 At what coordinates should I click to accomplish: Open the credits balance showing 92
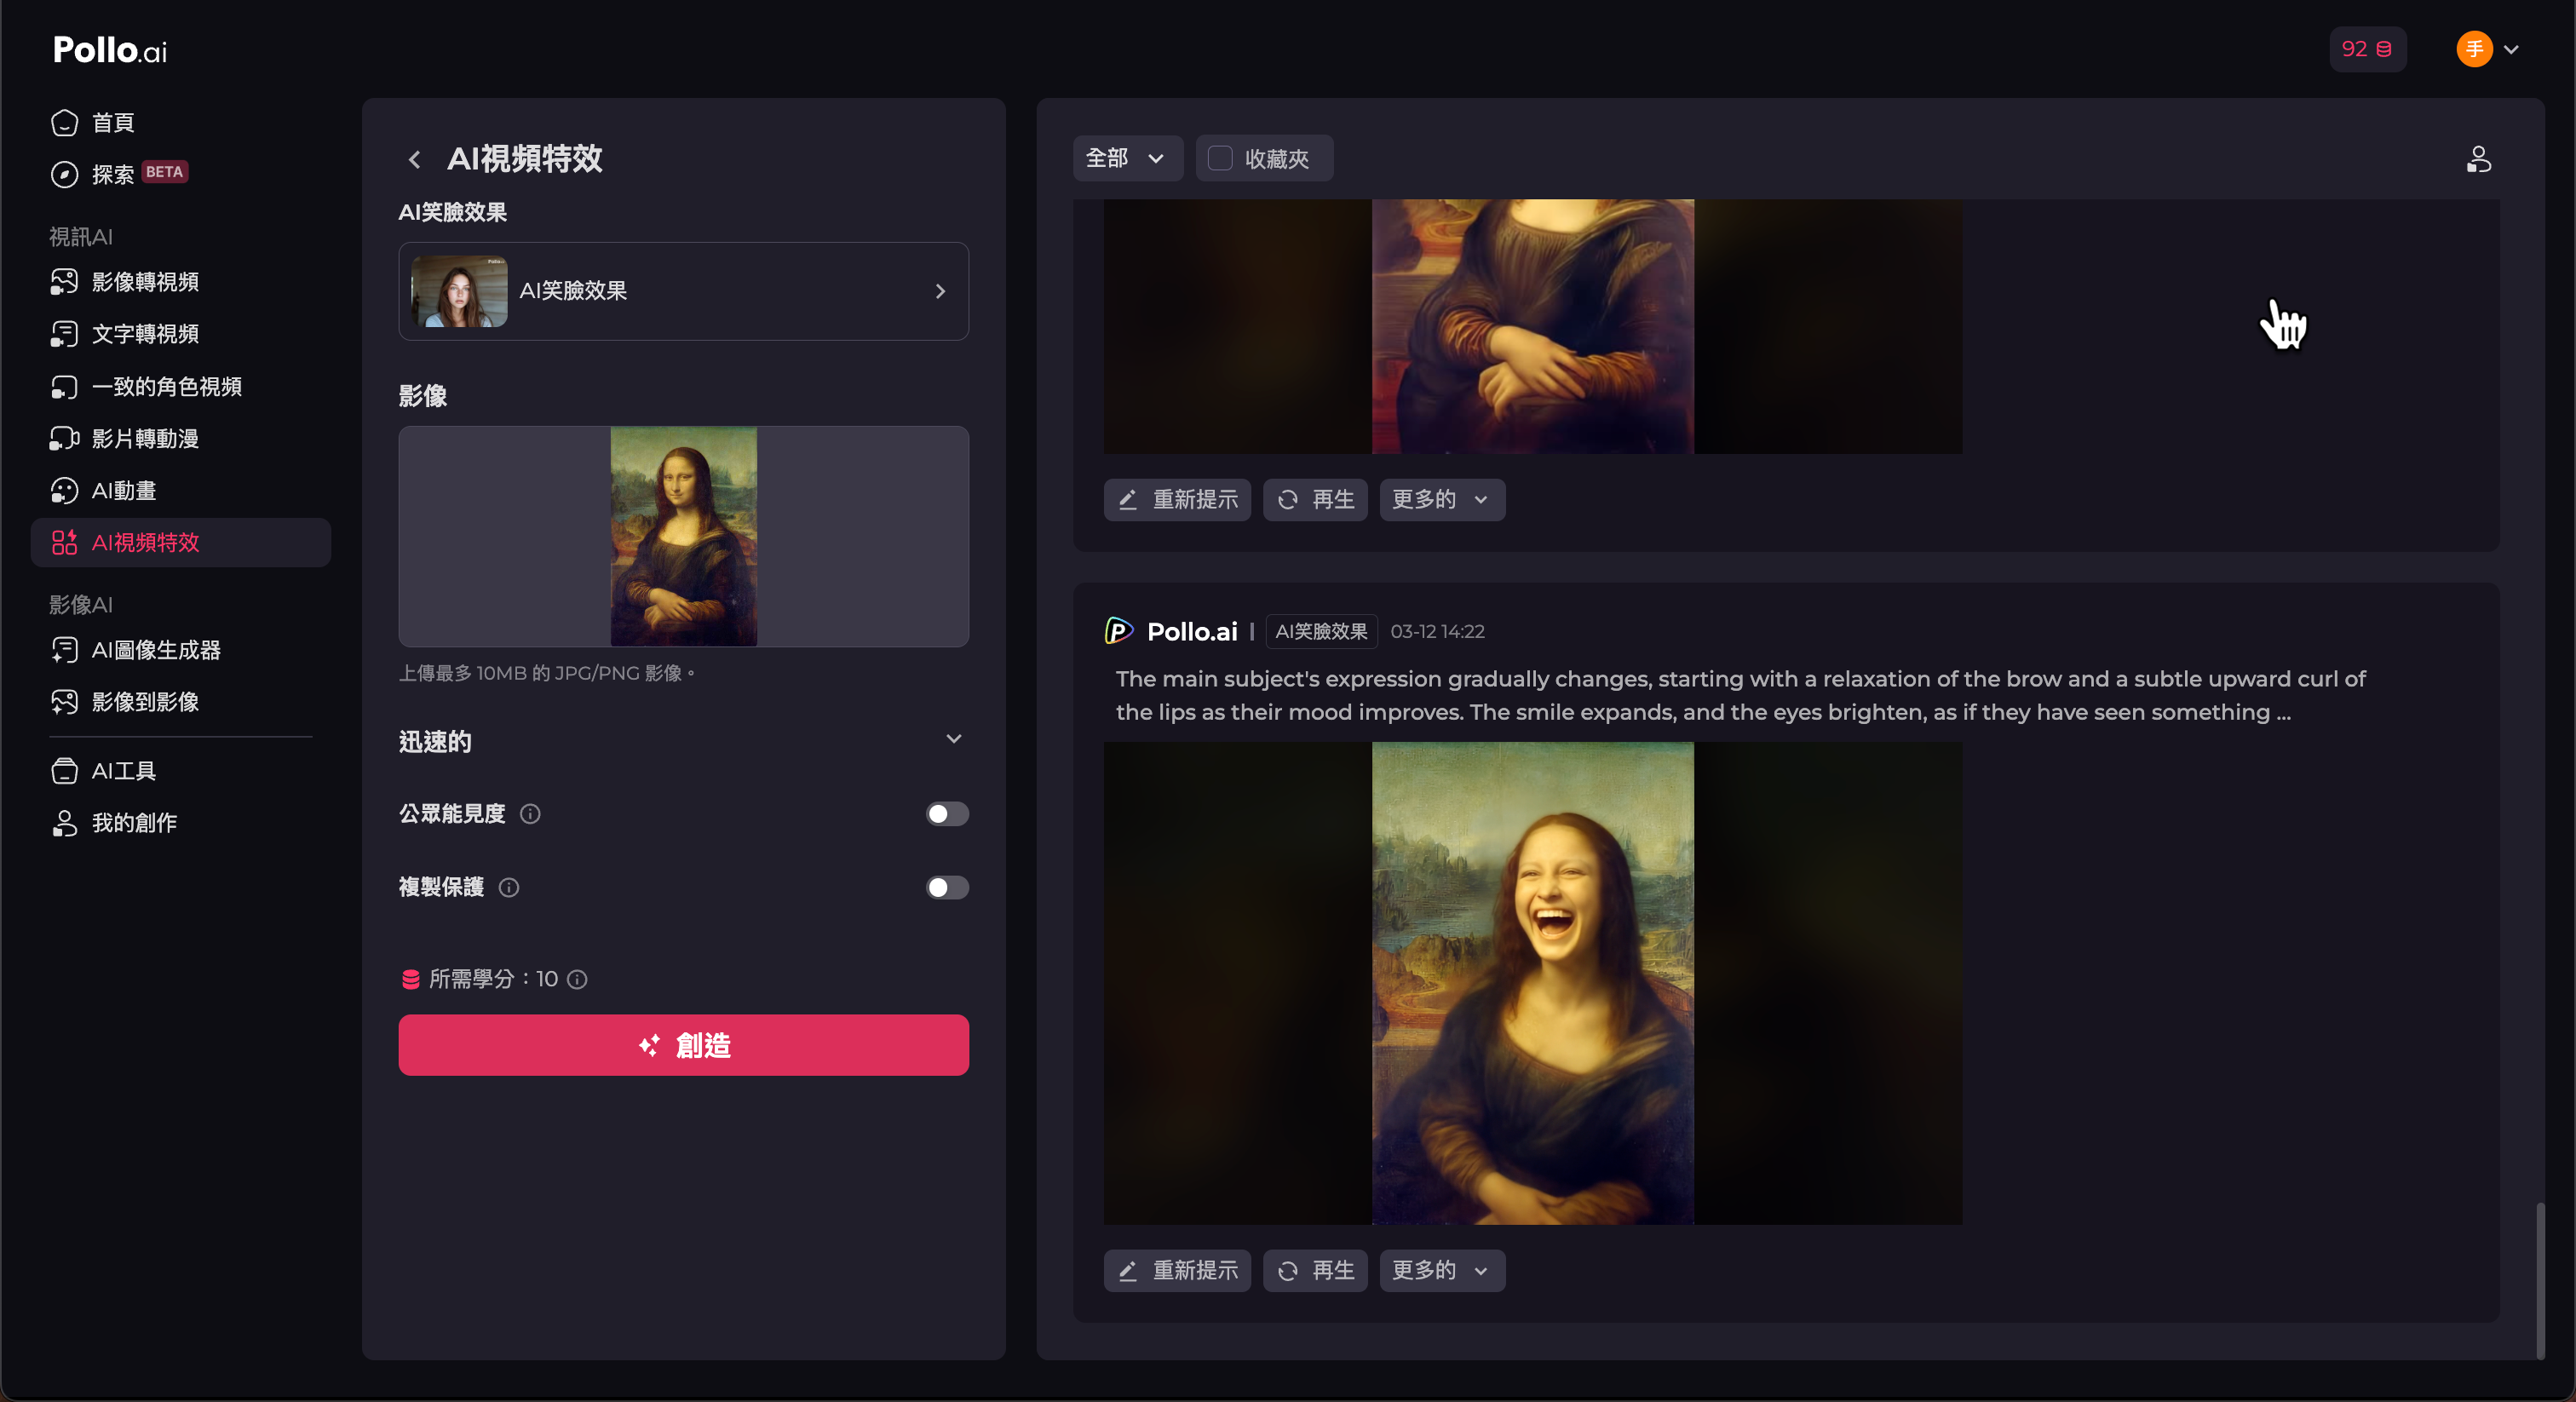[x=2366, y=49]
